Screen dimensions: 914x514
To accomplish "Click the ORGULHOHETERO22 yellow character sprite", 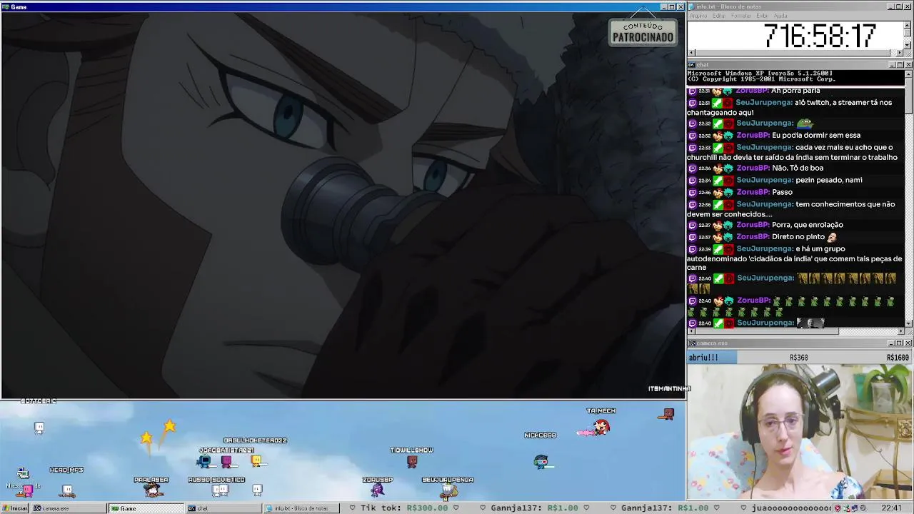I will tap(256, 460).
